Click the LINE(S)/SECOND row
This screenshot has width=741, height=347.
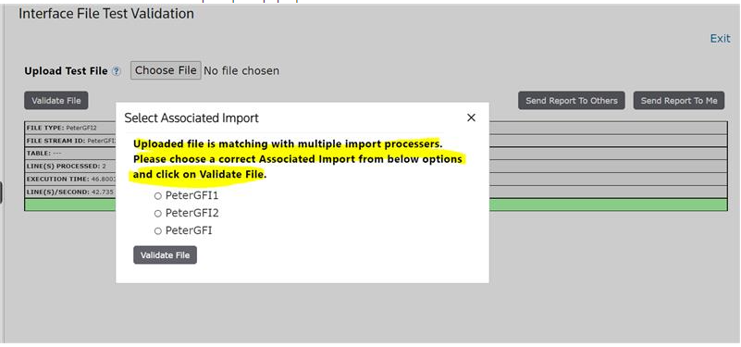point(376,192)
